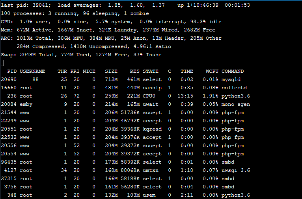Click the thread count 34 of uwsgi-3.6
This screenshot has height=199, width=302.
pyautogui.click(x=64, y=170)
